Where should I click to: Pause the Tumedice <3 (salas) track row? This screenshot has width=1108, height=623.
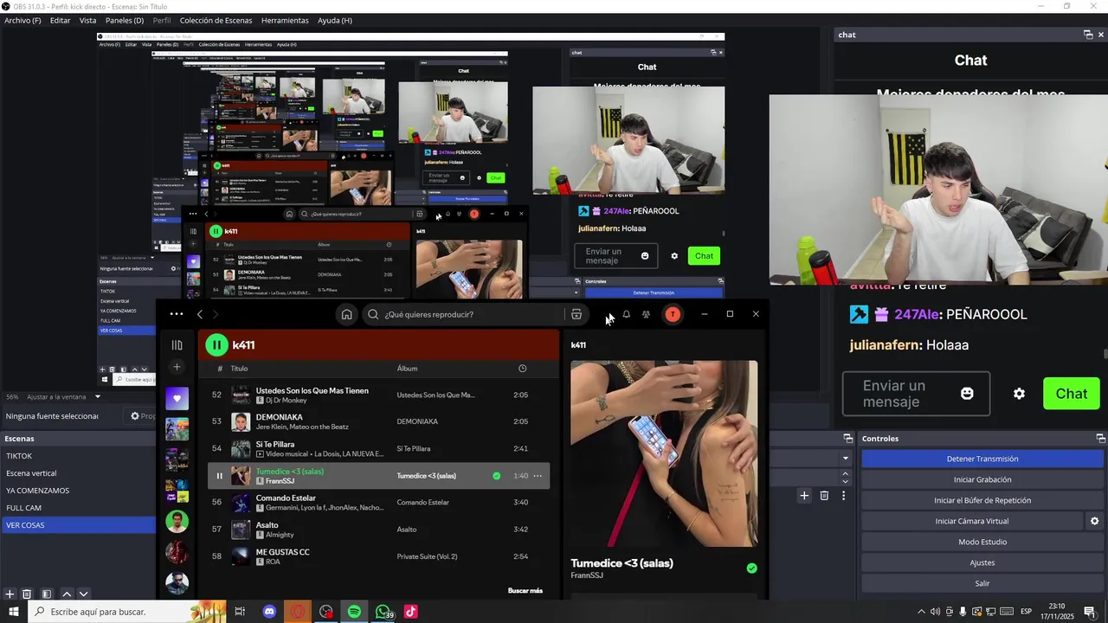[x=219, y=475]
